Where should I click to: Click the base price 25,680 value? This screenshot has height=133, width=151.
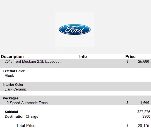click(143, 62)
